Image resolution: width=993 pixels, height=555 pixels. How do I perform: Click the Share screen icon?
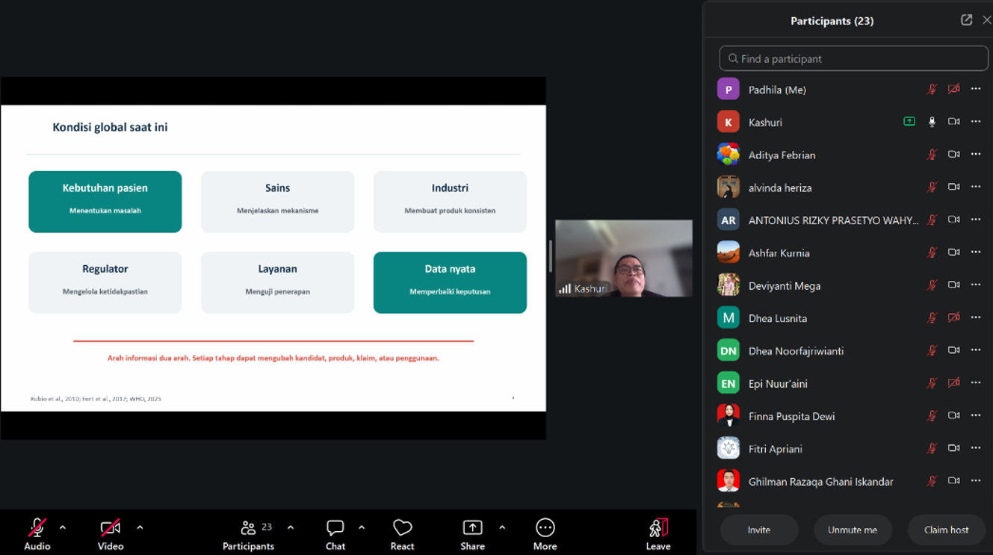pyautogui.click(x=472, y=528)
